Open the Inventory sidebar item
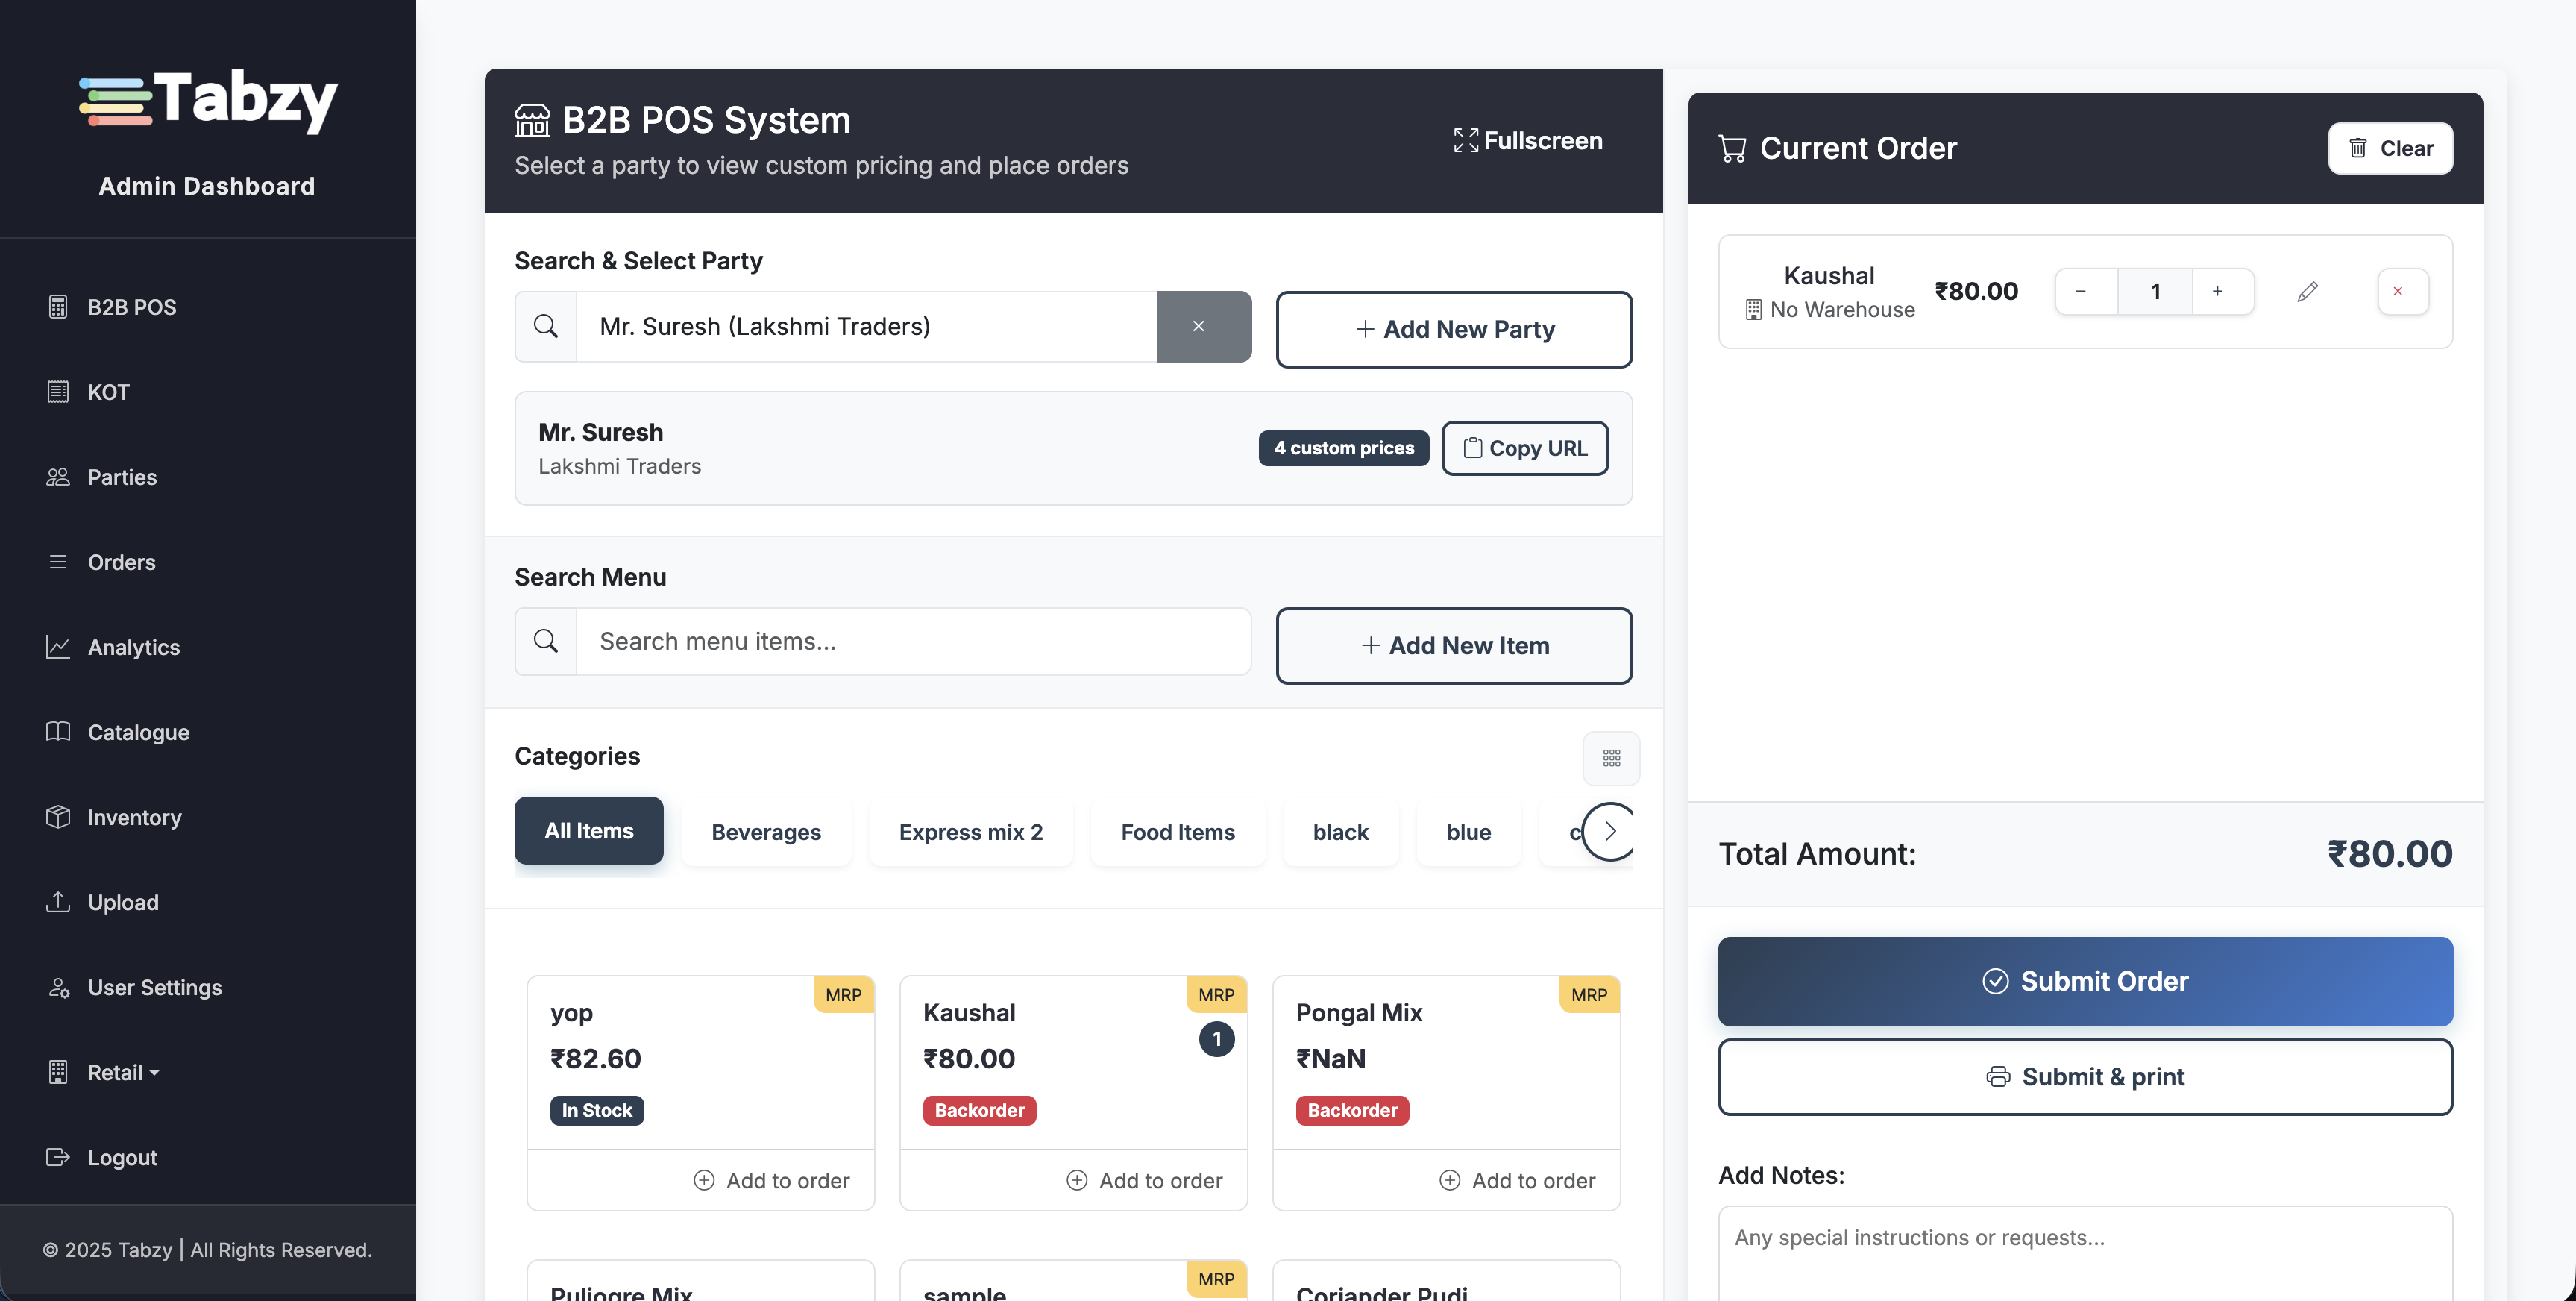 click(134, 817)
